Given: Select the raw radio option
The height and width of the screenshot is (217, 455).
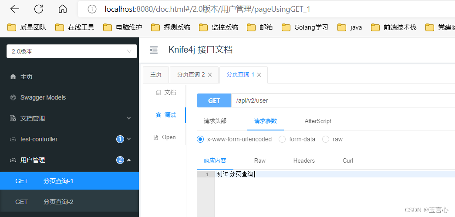Looking at the screenshot, I should 326,139.
